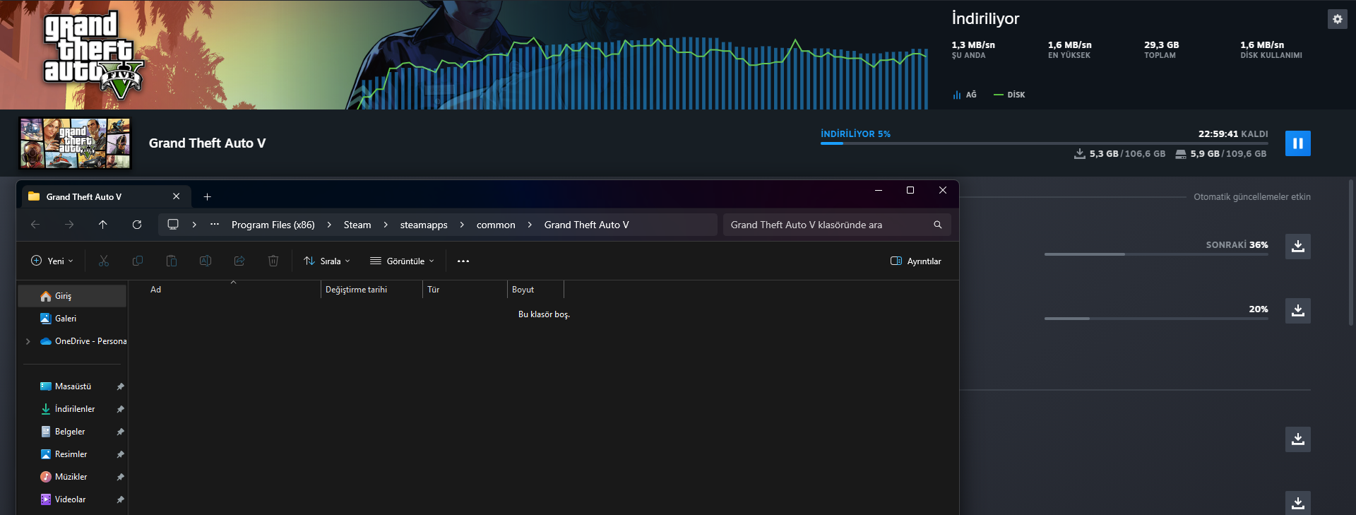Image resolution: width=1356 pixels, height=515 pixels.
Task: Open the Sırala (Sort) dropdown
Action: click(x=327, y=261)
